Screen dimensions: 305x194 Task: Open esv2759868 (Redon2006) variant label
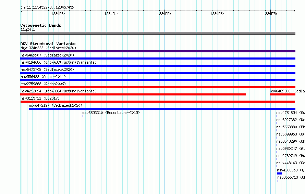[43, 84]
